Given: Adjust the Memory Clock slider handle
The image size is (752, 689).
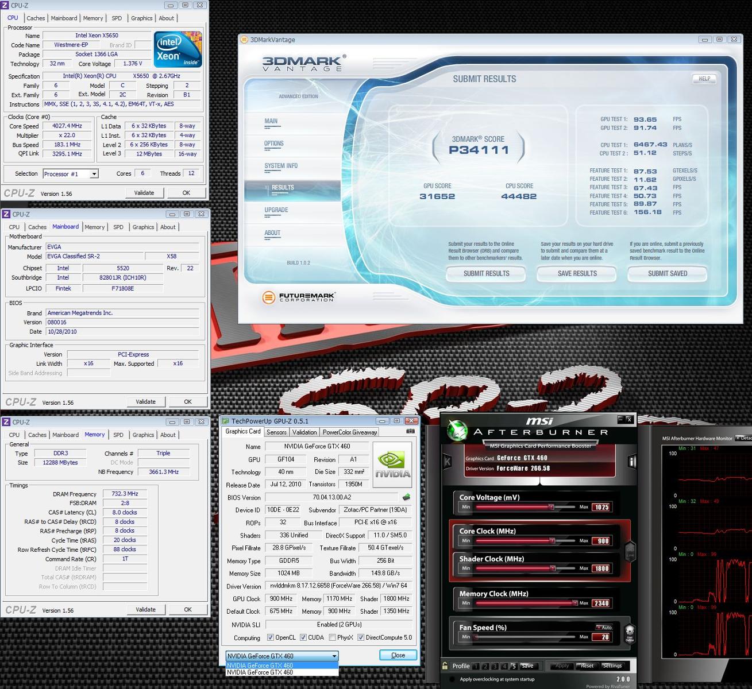Looking at the screenshot, I should click(x=575, y=603).
